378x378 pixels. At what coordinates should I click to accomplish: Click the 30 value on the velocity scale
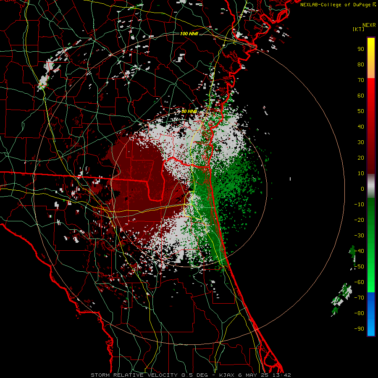361,142
